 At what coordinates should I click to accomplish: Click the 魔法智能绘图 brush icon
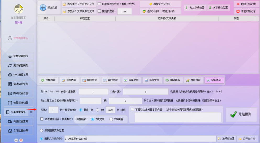click(x=10, y=65)
